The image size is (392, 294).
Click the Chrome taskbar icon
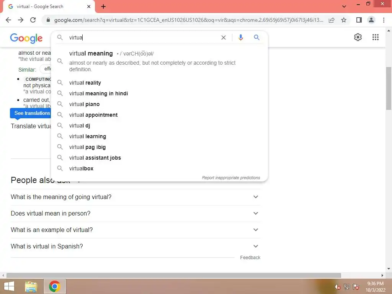click(x=55, y=286)
